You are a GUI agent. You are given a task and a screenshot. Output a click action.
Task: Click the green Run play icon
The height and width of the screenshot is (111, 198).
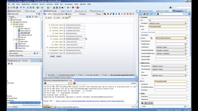68,7
